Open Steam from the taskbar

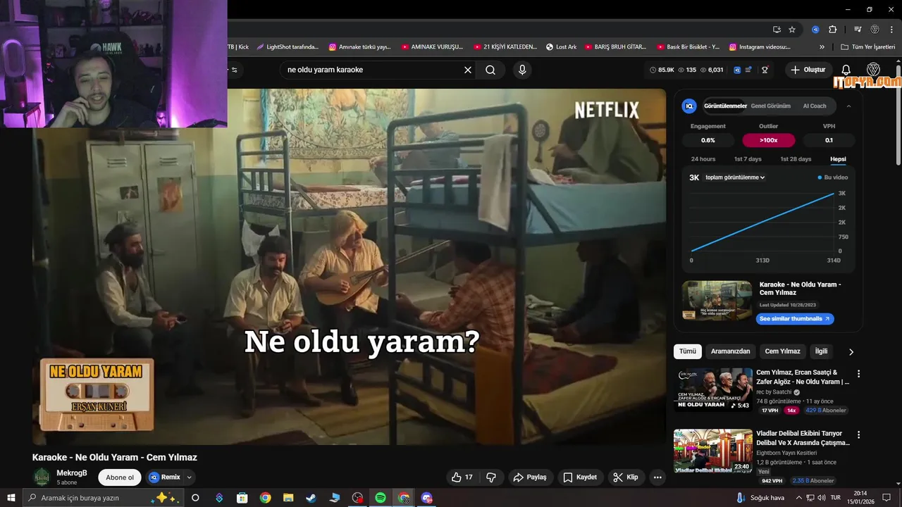(311, 498)
